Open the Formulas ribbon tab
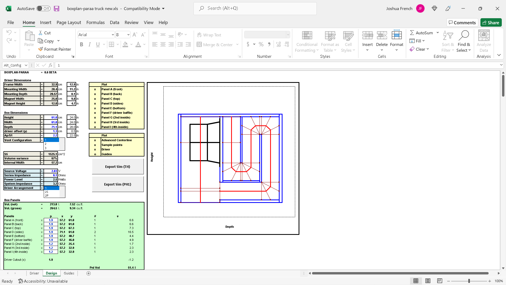506x285 pixels. pyautogui.click(x=95, y=22)
